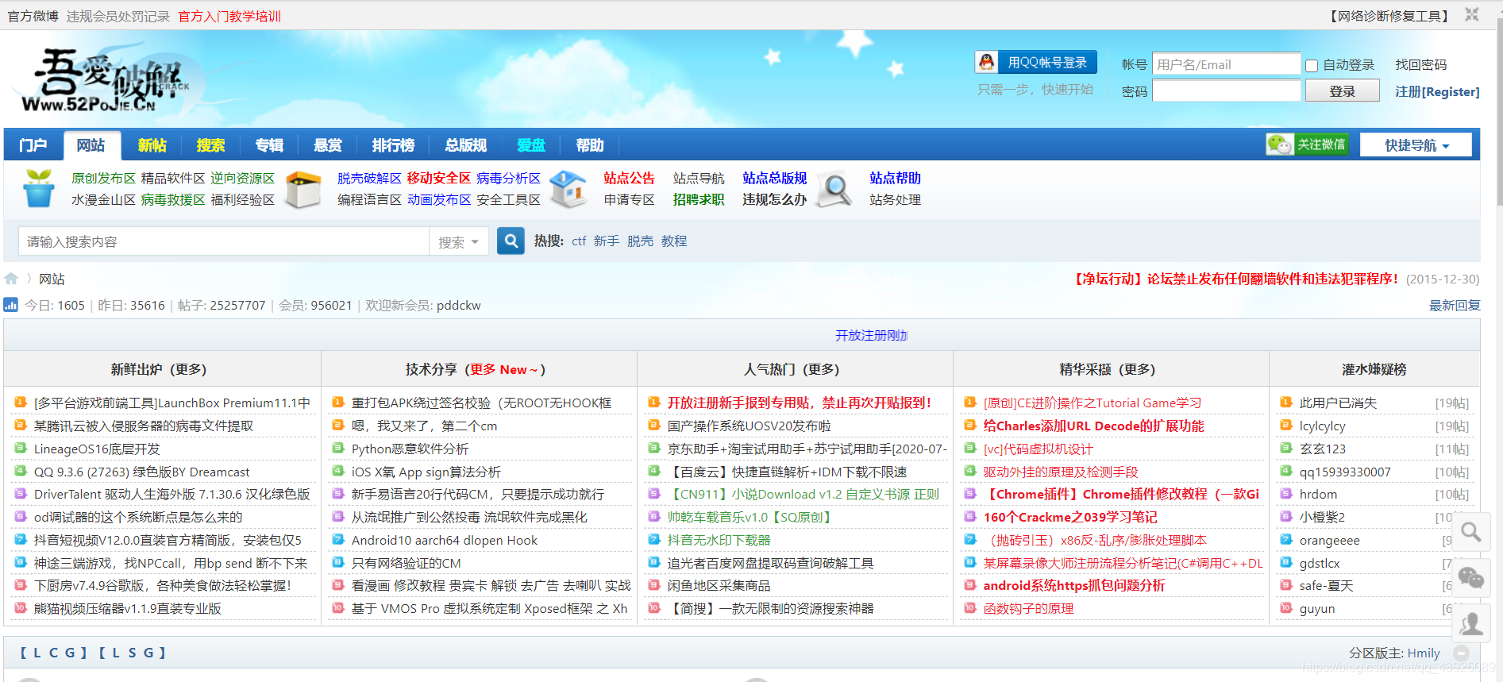This screenshot has width=1503, height=682.
Task: Click rank 10 icon beside 函数钩子的原理
Action: (970, 608)
